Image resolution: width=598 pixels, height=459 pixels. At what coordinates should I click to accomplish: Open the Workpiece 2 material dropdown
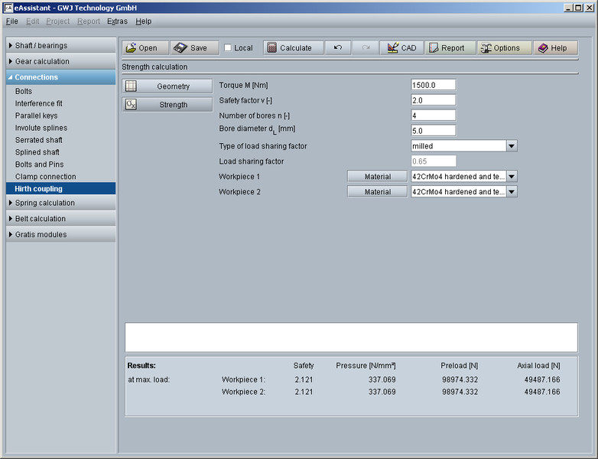[512, 192]
